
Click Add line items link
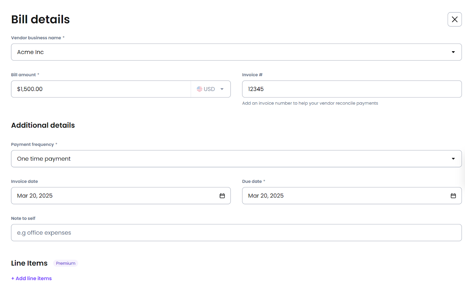pyautogui.click(x=31, y=278)
